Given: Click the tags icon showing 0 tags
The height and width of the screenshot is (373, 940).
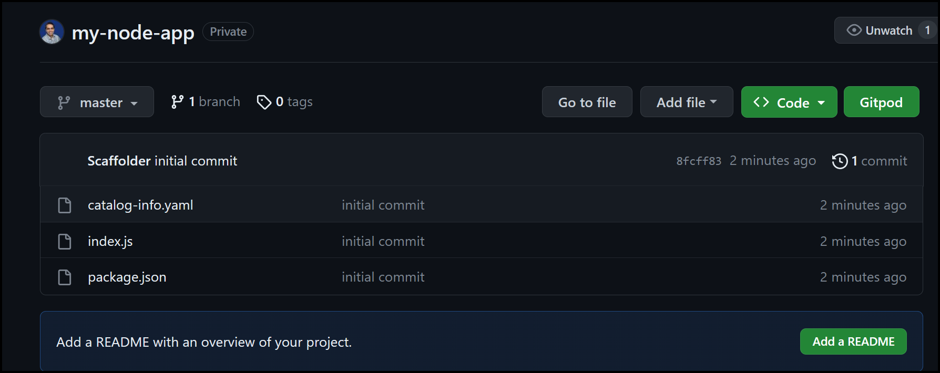Looking at the screenshot, I should click(x=264, y=101).
